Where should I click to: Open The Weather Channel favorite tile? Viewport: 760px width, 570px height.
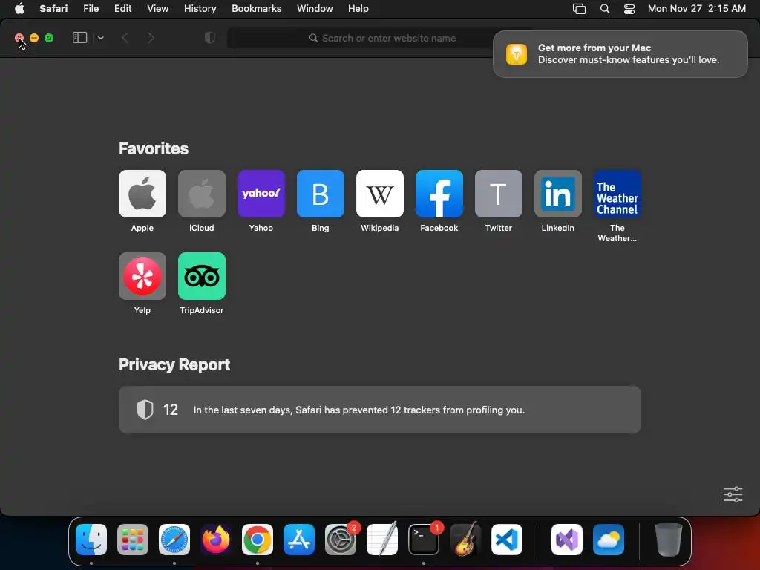tap(617, 194)
